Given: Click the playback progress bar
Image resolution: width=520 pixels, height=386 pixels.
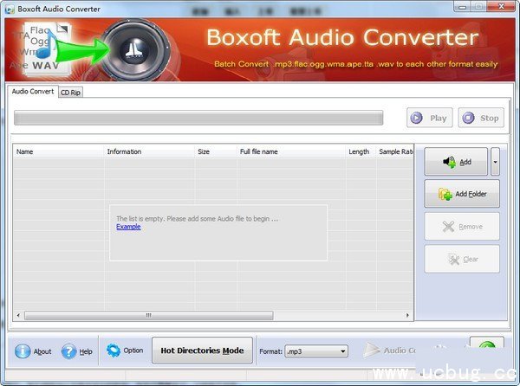Looking at the screenshot, I should click(x=198, y=119).
